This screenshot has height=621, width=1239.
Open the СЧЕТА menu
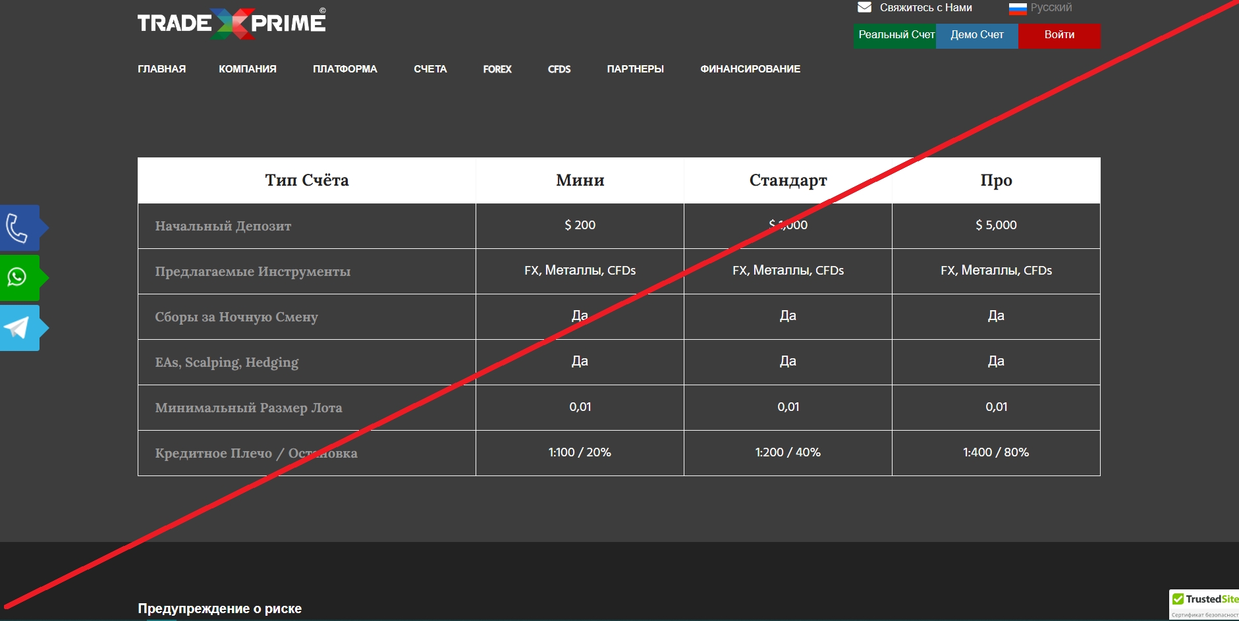pos(430,69)
